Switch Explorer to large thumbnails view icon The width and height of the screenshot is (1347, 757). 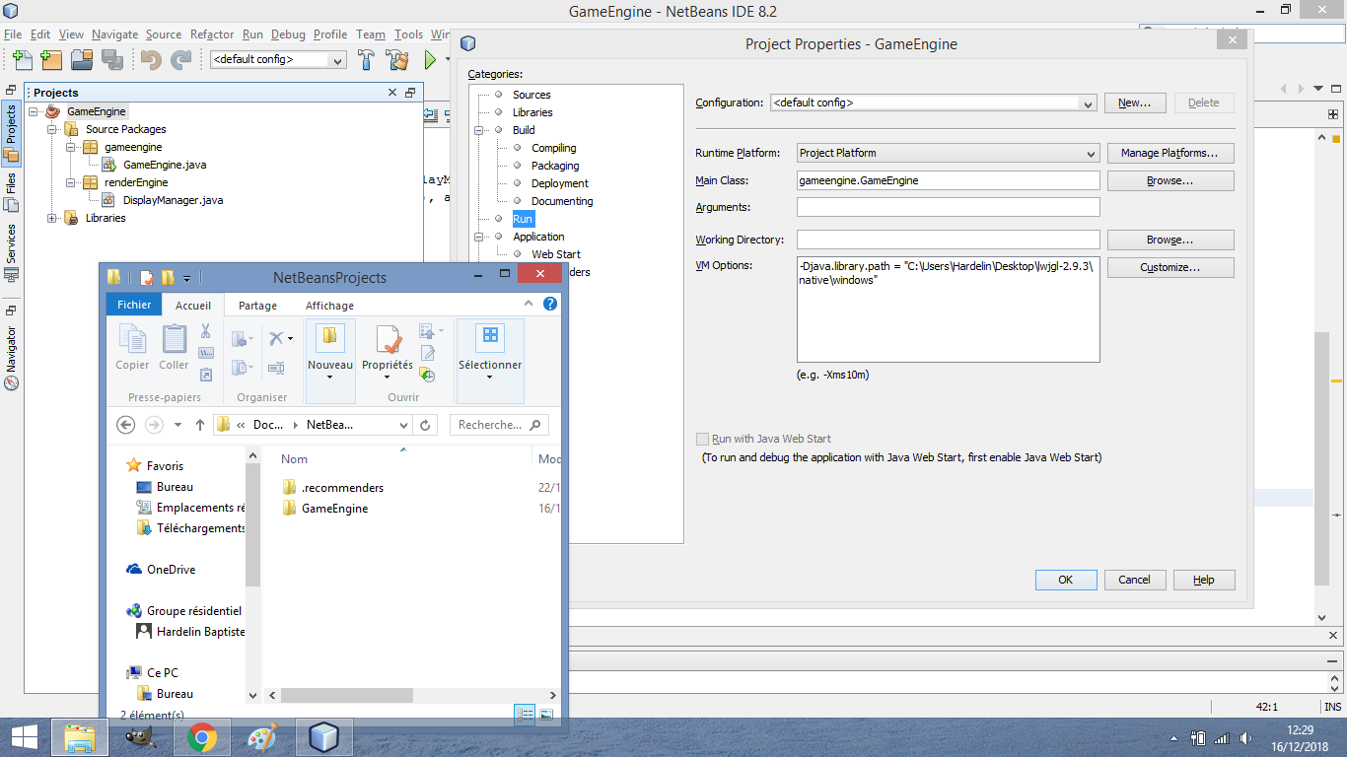(545, 715)
